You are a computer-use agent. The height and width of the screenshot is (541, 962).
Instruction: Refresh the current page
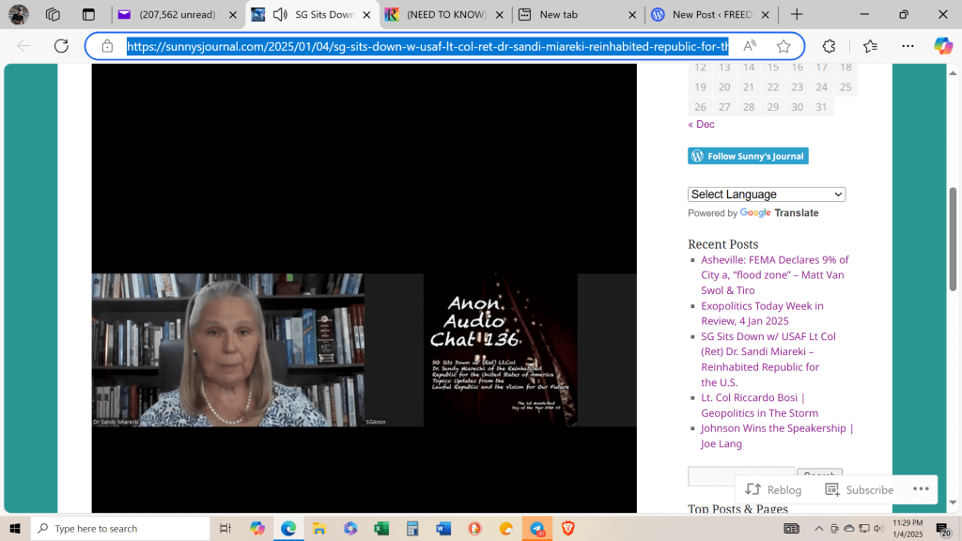coord(61,46)
